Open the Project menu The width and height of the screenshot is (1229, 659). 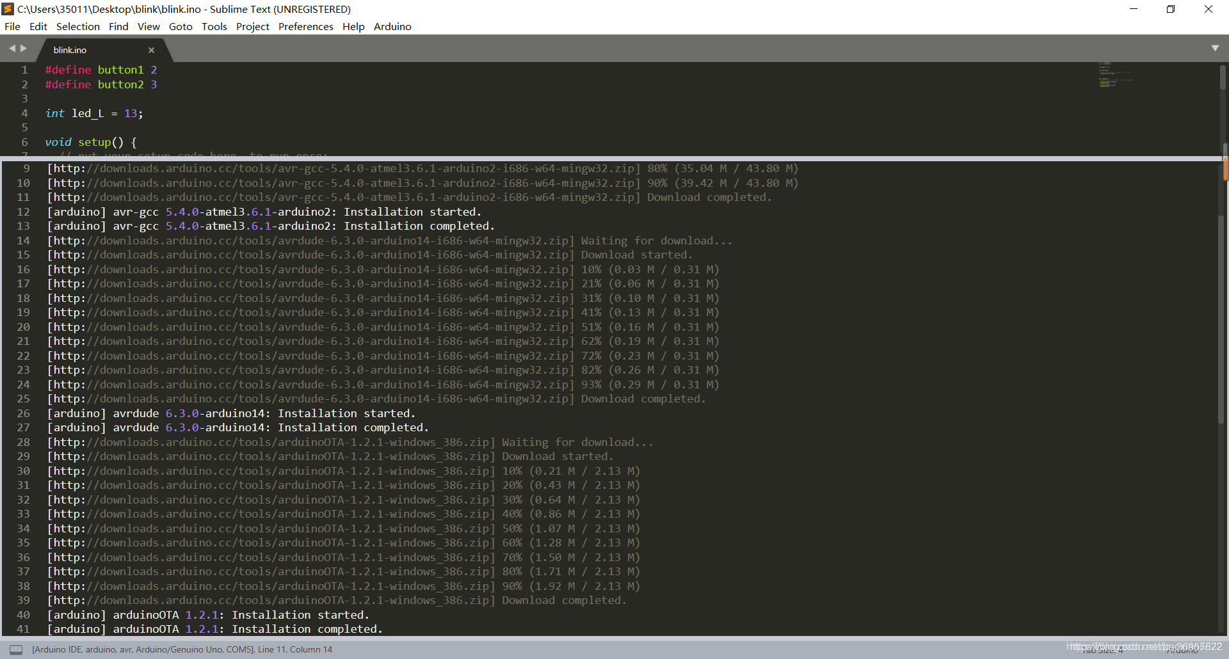(x=252, y=26)
